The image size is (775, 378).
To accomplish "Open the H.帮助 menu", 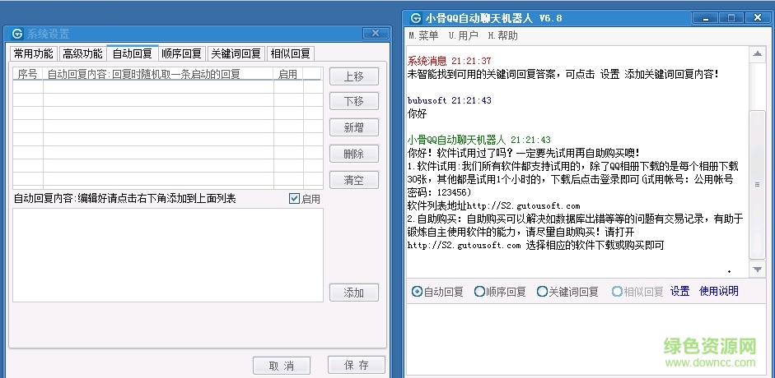I will pyautogui.click(x=502, y=36).
